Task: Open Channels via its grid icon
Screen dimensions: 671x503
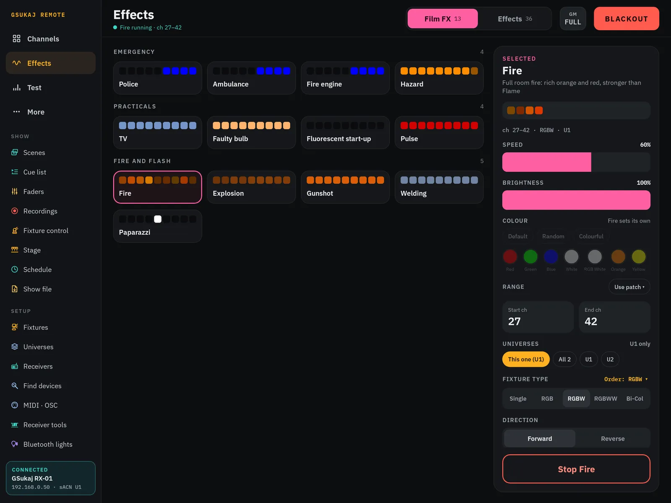Action: 16,39
